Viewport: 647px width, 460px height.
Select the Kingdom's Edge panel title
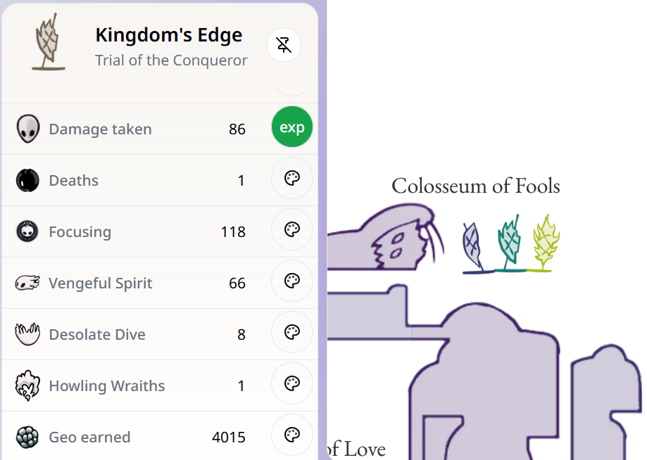pos(169,35)
